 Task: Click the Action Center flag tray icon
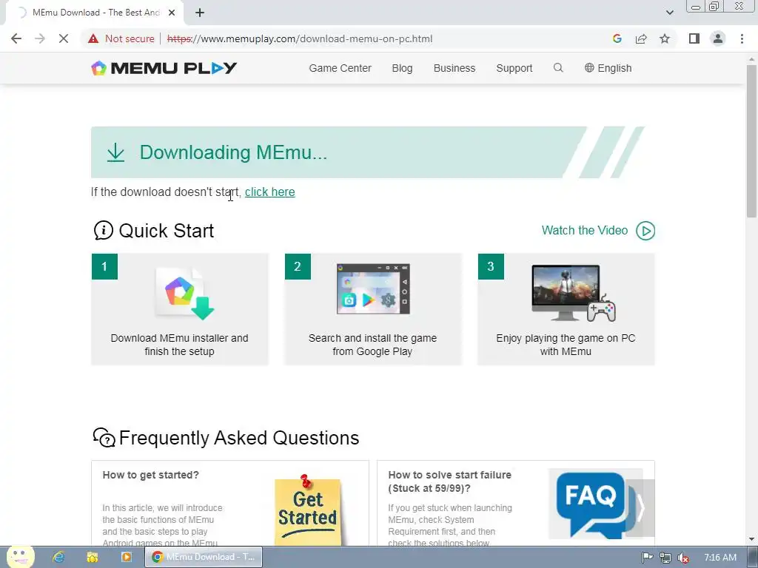(647, 558)
